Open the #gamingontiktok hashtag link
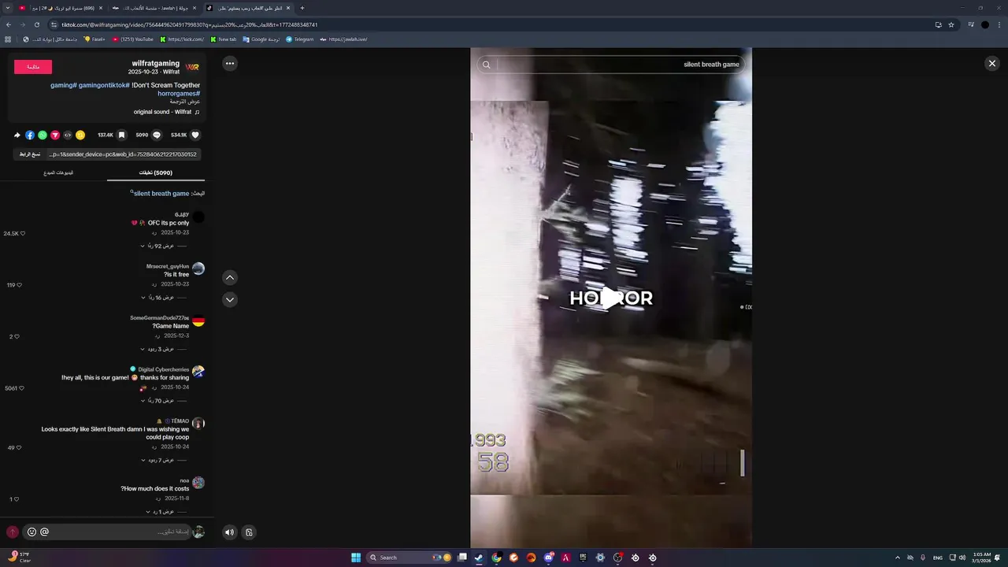The height and width of the screenshot is (567, 1008). 103,85
